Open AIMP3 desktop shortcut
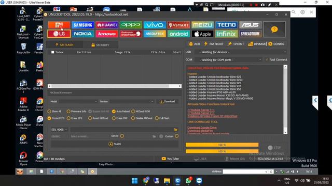The height and width of the screenshot is (186, 332). click(x=23, y=139)
